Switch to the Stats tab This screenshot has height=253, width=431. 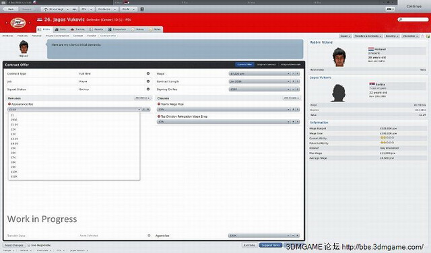click(60, 29)
